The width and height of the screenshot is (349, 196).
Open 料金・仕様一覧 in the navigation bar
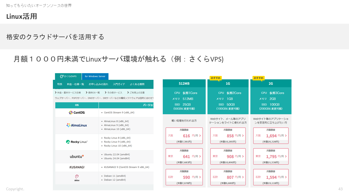click(x=76, y=84)
